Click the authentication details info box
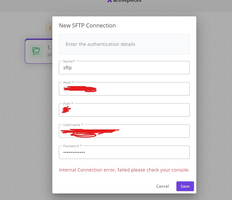The height and width of the screenshot is (200, 232). coord(124,44)
